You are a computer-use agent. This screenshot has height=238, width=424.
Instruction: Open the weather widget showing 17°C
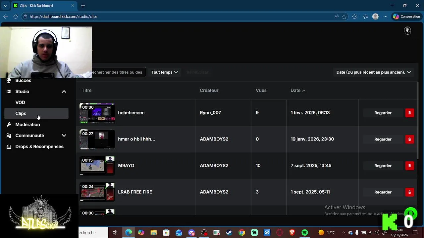point(327,233)
